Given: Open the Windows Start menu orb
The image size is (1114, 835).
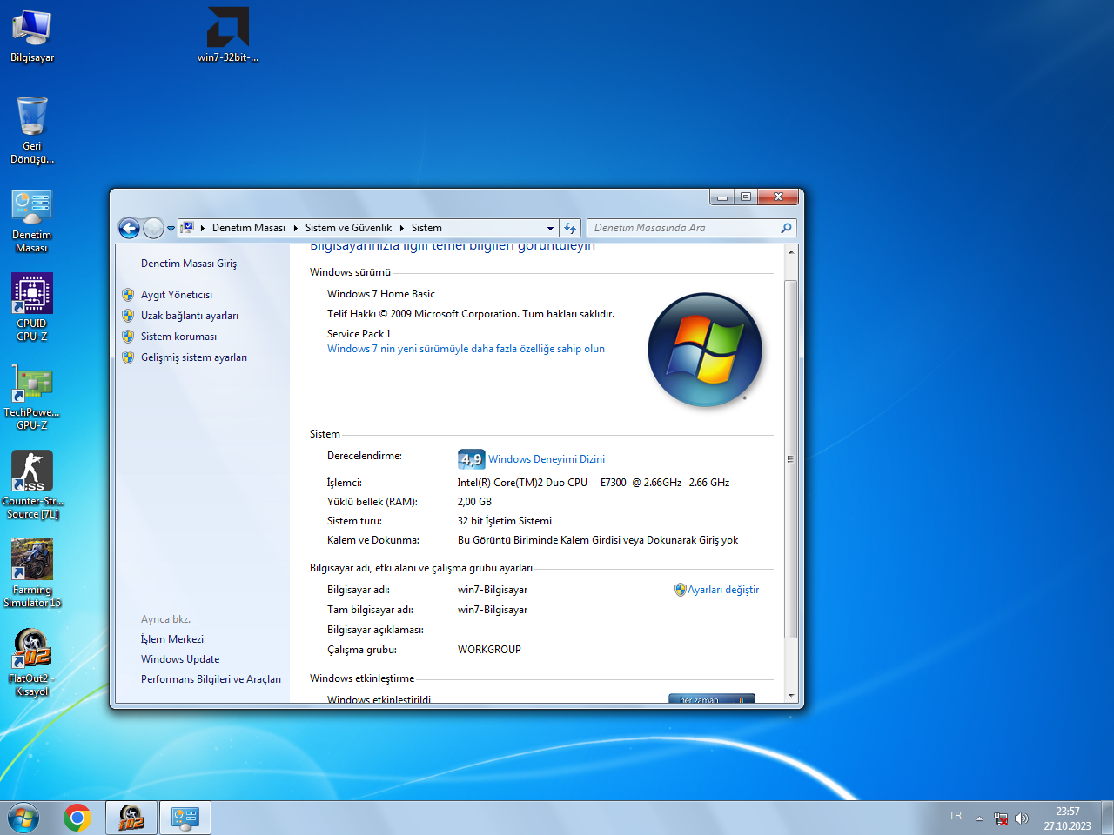Looking at the screenshot, I should click(23, 818).
